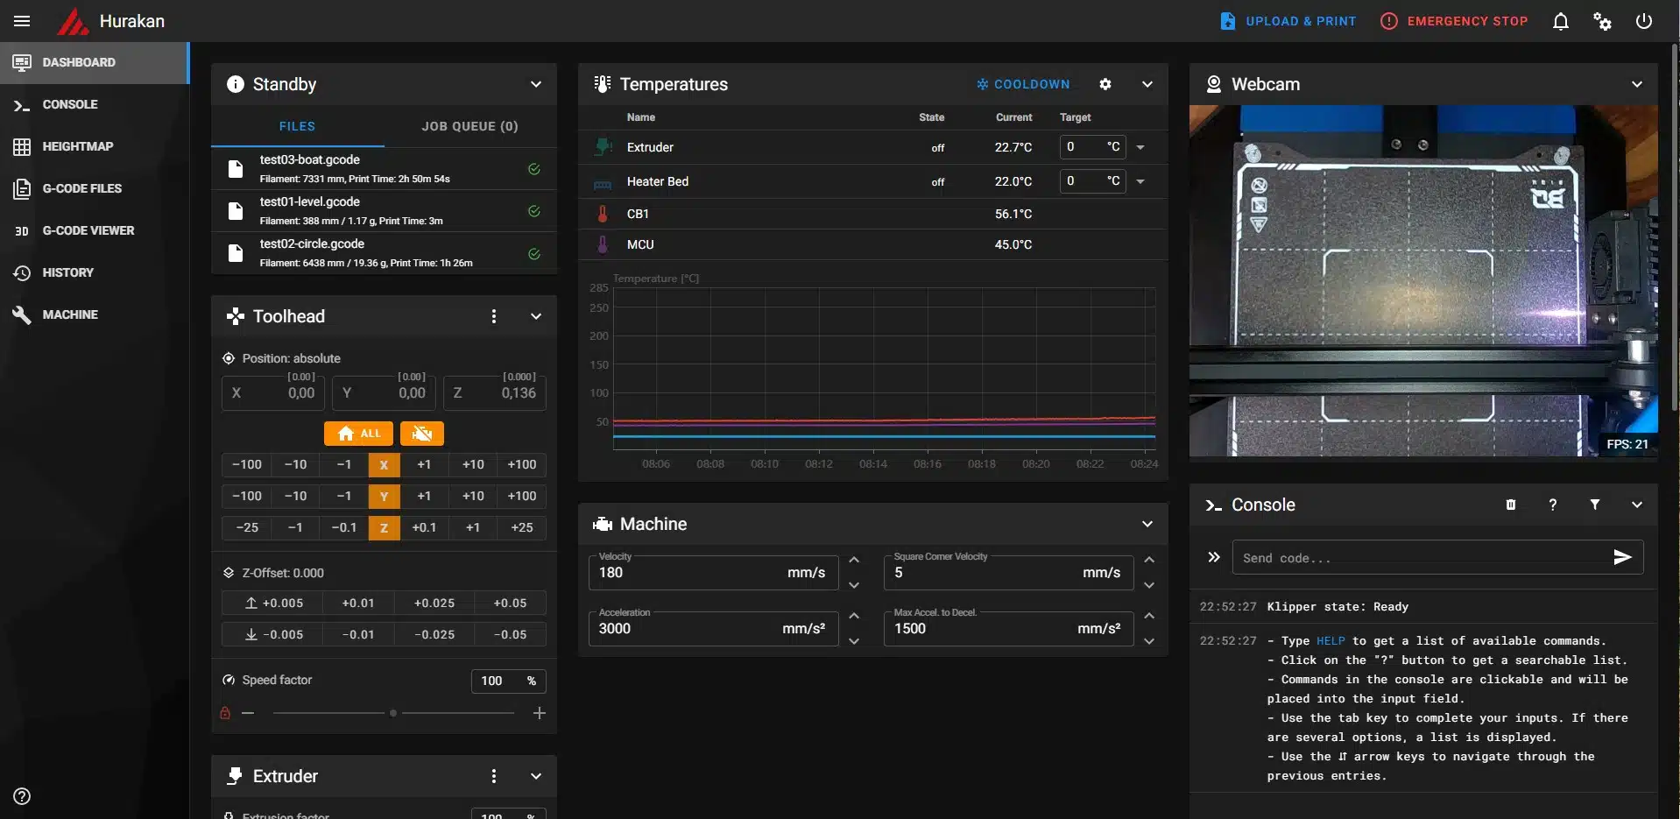The image size is (1680, 819).
Task: Open interface settings gears icon
Action: [1602, 21]
